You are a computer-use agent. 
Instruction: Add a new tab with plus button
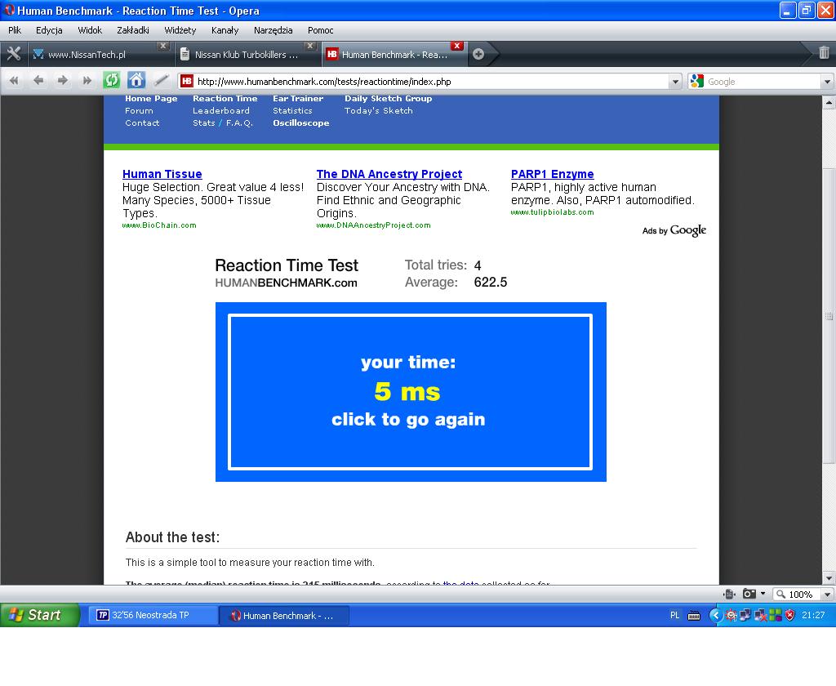click(x=478, y=54)
